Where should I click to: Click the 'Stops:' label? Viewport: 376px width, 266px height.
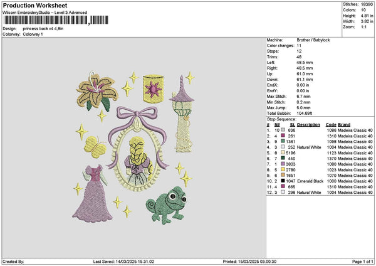click(x=273, y=51)
